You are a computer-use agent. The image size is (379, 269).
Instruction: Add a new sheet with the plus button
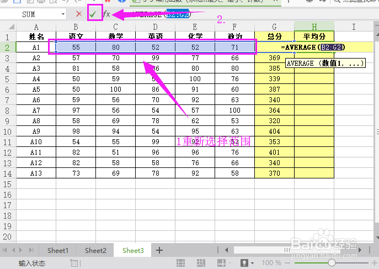coord(159,250)
